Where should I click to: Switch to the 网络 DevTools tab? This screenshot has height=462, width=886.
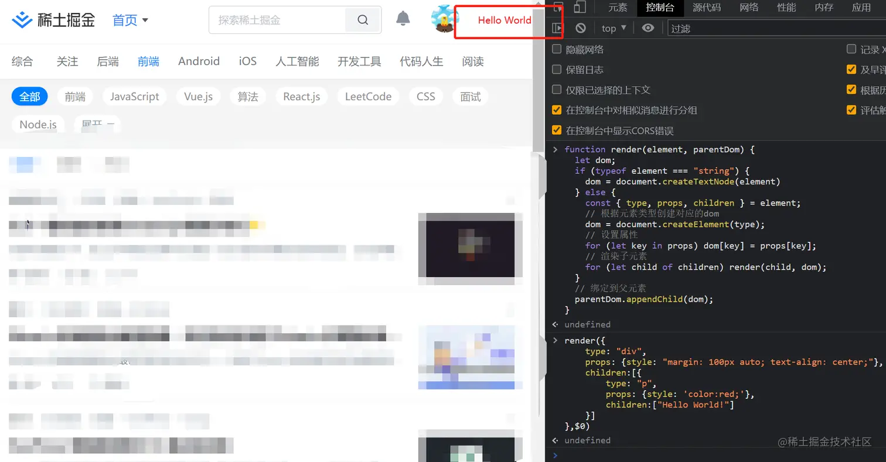pos(749,8)
